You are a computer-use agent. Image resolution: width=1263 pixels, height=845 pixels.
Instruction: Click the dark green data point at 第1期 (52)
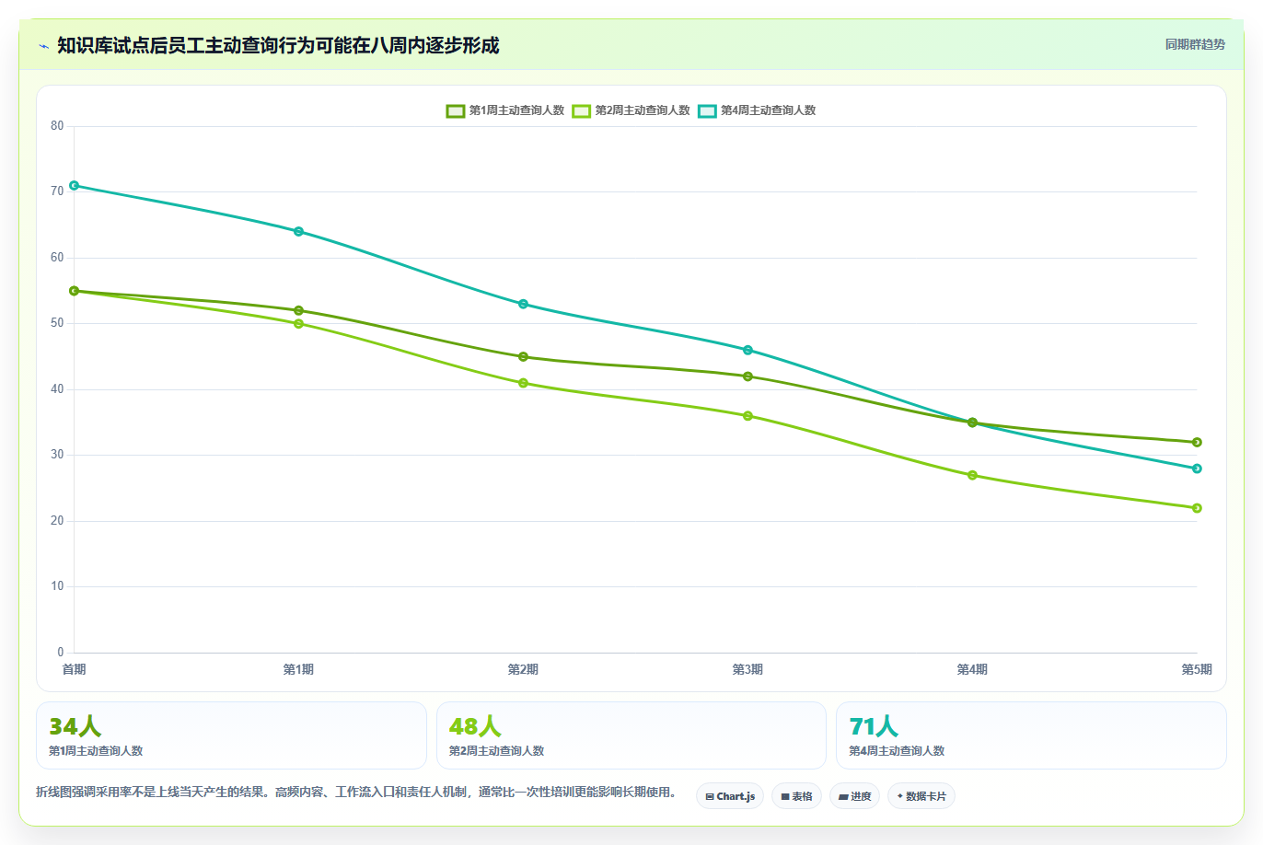[299, 310]
